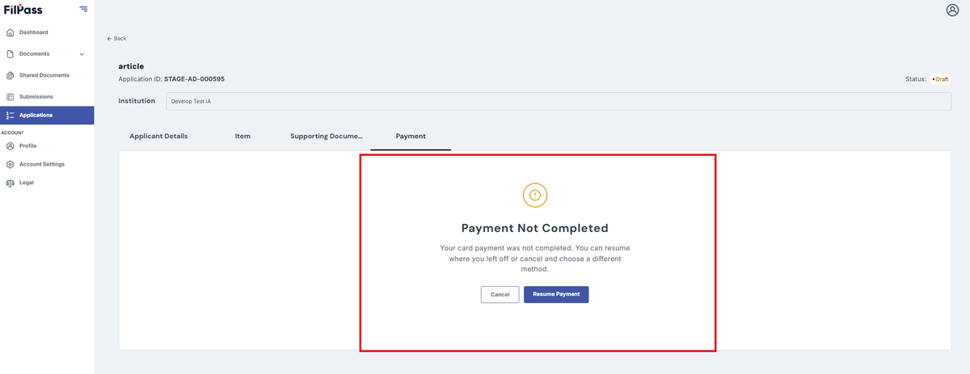Click the Applications list icon
970x374 pixels.
(x=10, y=116)
